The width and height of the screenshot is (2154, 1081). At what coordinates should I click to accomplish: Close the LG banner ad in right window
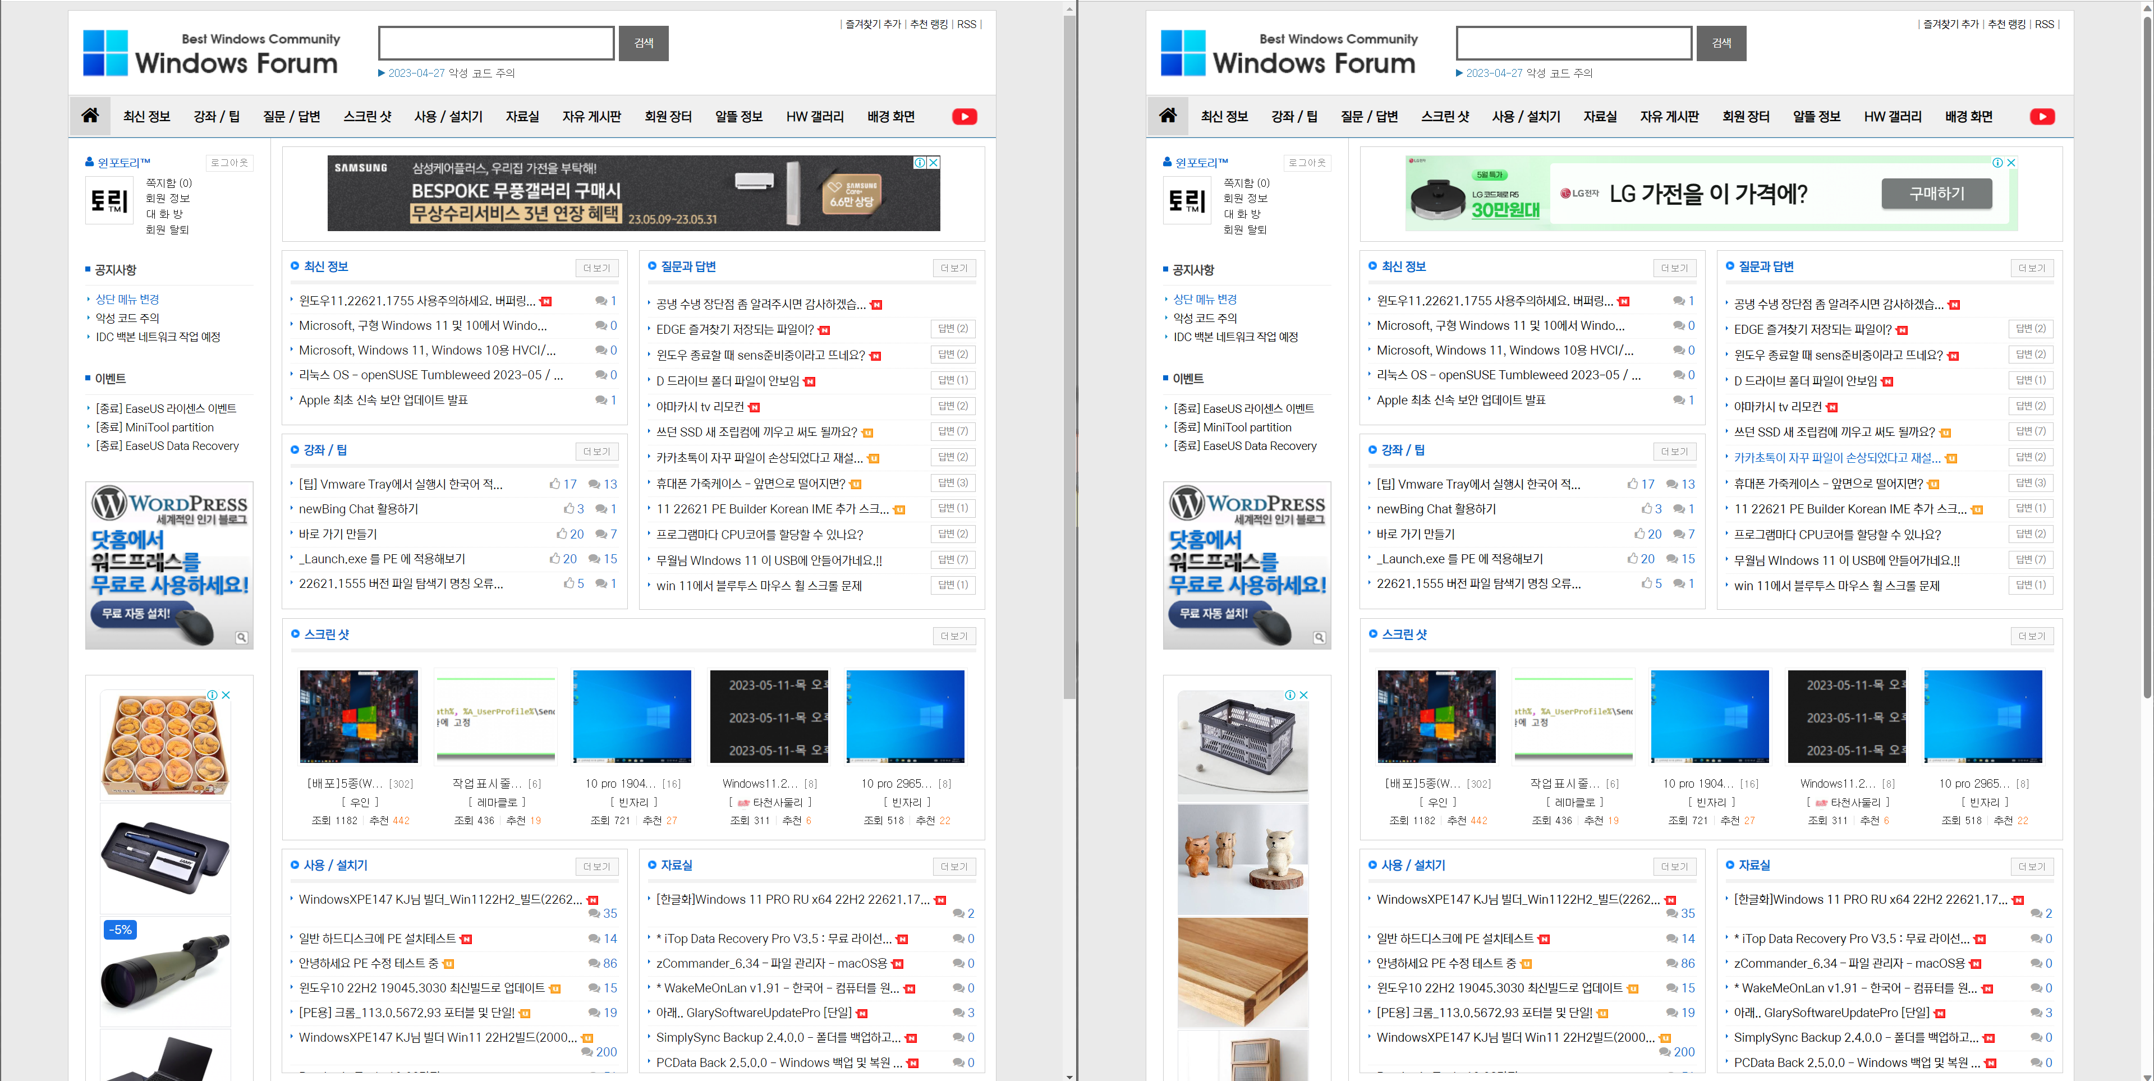[2011, 163]
